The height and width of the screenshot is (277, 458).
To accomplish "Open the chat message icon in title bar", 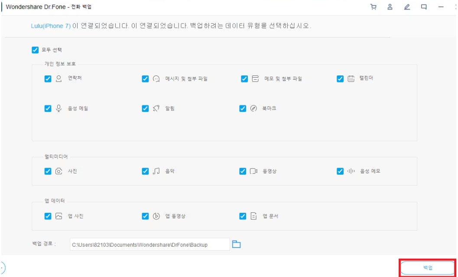I will tap(424, 7).
